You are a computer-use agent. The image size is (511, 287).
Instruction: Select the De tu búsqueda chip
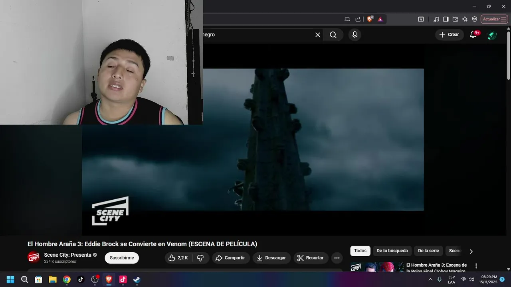[x=392, y=251]
